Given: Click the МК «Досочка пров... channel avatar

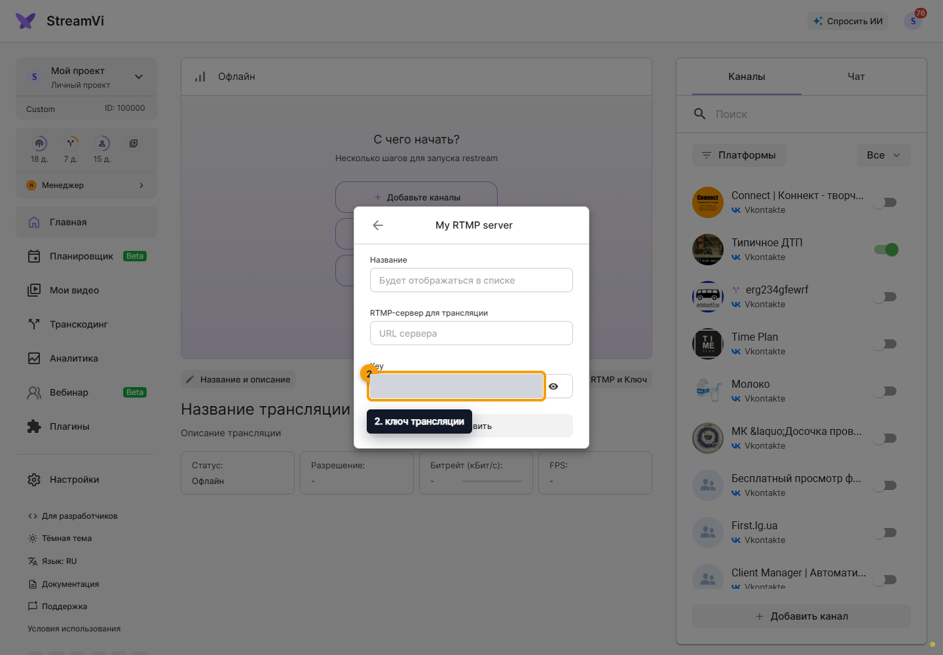Looking at the screenshot, I should coord(708,438).
